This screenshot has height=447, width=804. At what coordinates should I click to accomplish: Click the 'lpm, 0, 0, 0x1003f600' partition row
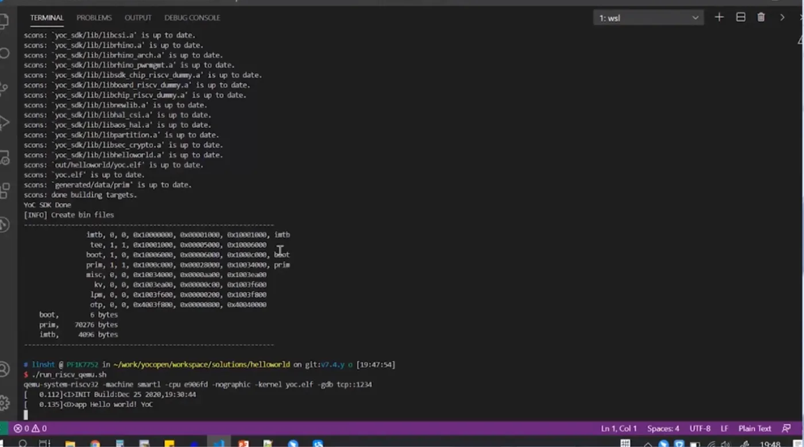(x=178, y=294)
